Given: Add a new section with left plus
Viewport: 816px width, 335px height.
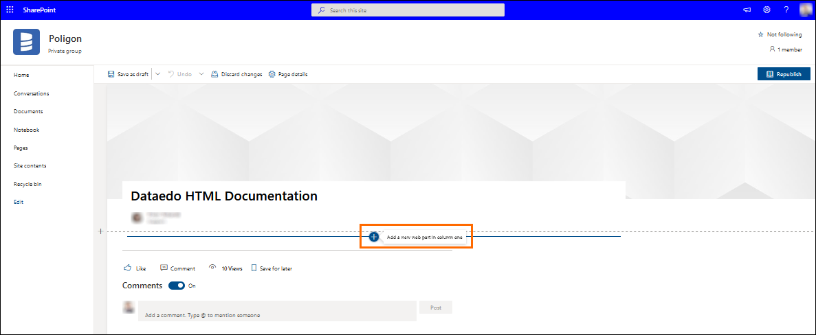Looking at the screenshot, I should point(100,231).
